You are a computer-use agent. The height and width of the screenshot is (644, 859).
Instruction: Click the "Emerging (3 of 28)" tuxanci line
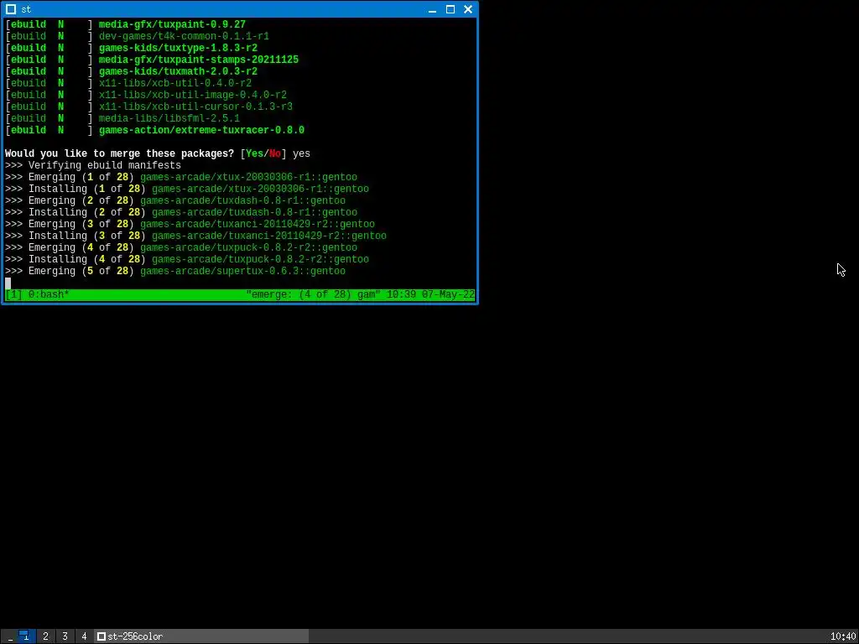(x=190, y=224)
